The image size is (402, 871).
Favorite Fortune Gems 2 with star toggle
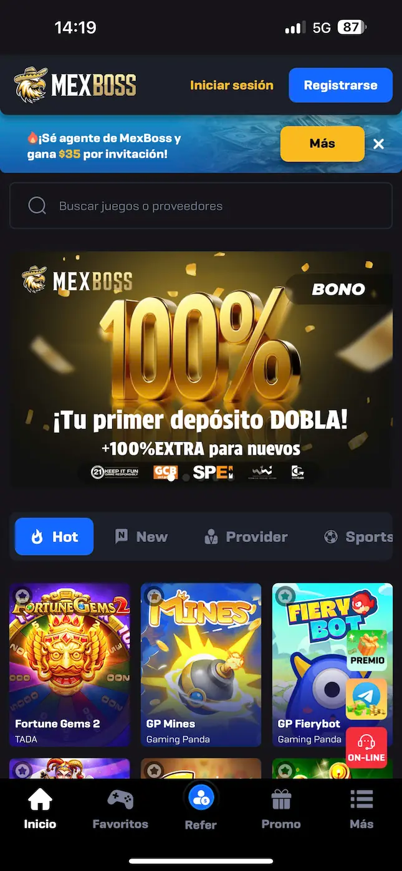pos(22,596)
